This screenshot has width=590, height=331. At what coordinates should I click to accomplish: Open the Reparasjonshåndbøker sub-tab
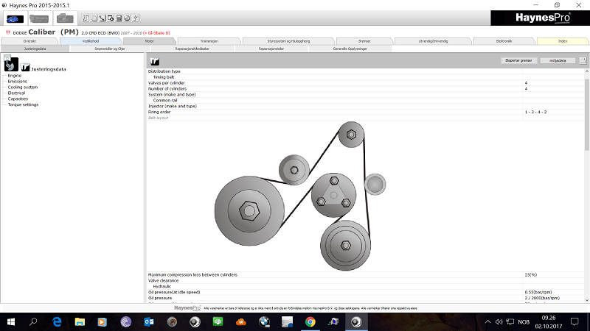[192, 49]
